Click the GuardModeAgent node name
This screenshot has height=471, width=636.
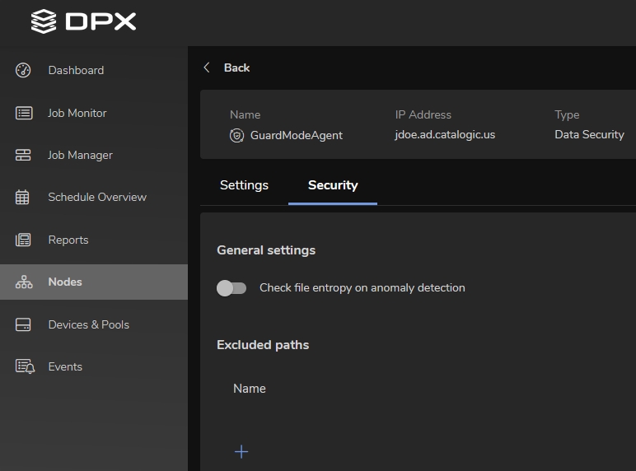tap(297, 135)
